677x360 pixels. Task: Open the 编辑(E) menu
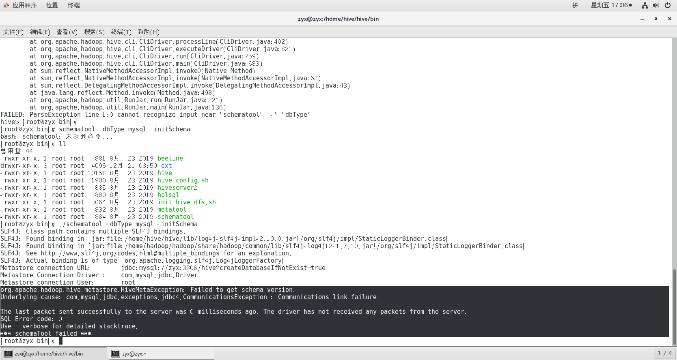40,32
